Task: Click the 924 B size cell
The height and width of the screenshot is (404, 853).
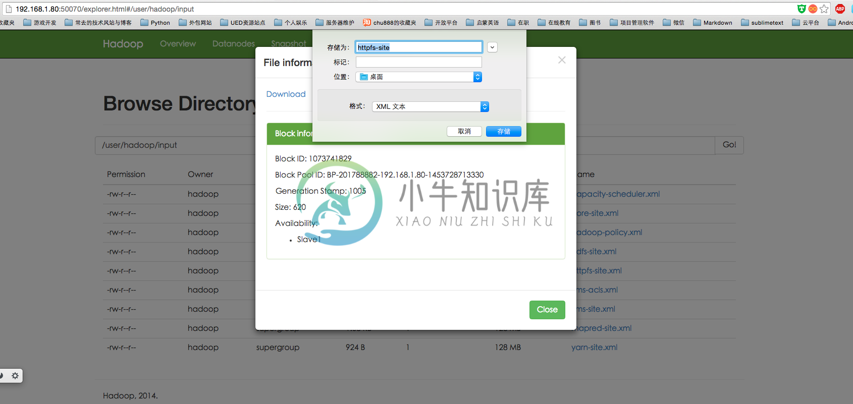Action: [355, 348]
